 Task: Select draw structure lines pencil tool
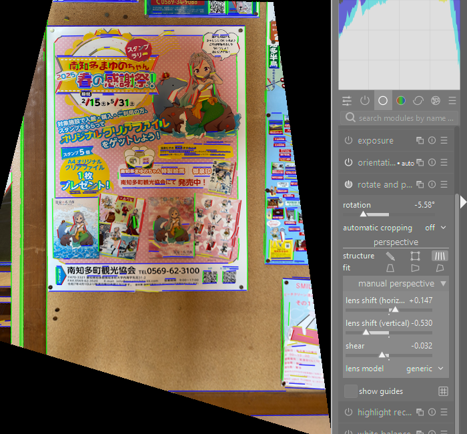tap(390, 256)
